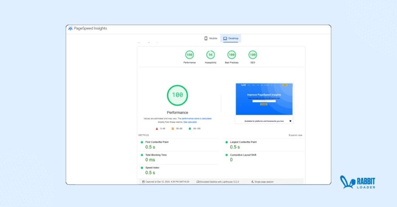Click the red triangle 0–49 legend icon
The image size is (397, 207).
(x=157, y=128)
